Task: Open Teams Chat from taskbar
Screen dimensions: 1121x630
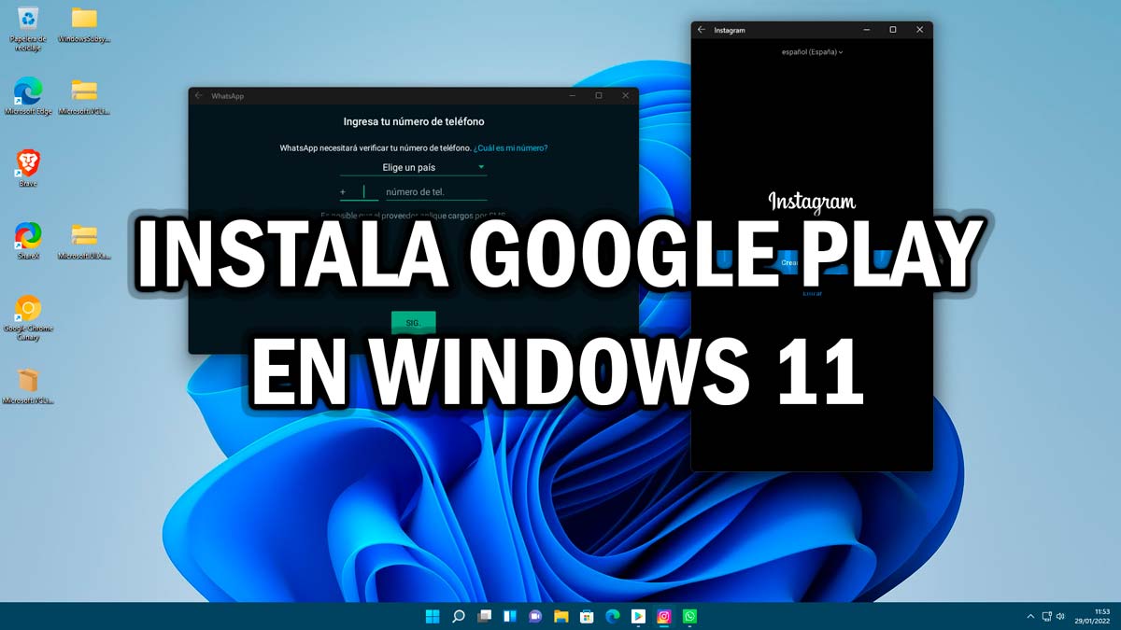Action: click(535, 616)
